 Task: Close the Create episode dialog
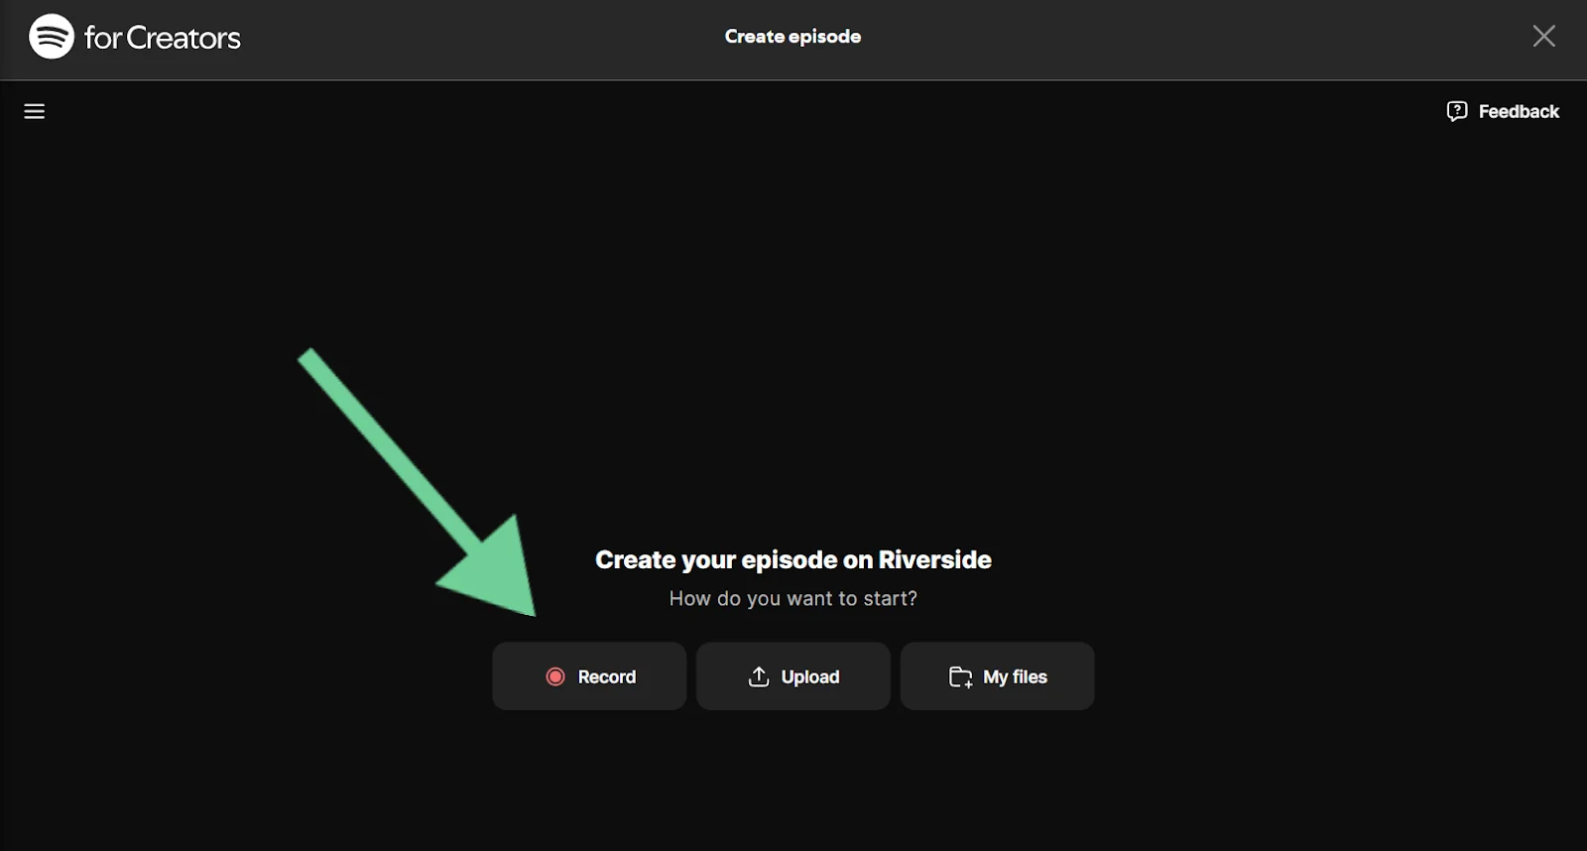tap(1543, 37)
